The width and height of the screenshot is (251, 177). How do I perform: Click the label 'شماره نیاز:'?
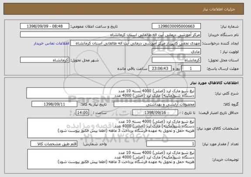(x=230, y=27)
